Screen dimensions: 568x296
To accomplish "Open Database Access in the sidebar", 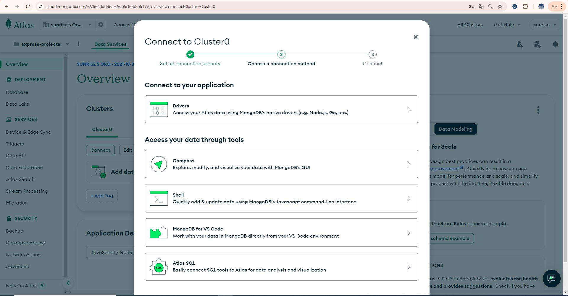I will click(26, 243).
